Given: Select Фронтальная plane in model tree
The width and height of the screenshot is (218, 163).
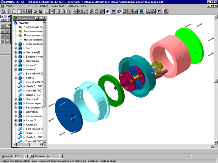Looking at the screenshot, I should (x=33, y=27).
